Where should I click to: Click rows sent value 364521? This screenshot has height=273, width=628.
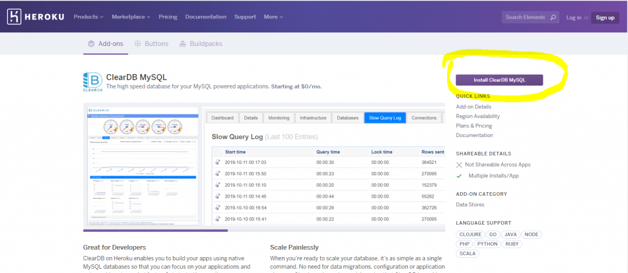429,162
